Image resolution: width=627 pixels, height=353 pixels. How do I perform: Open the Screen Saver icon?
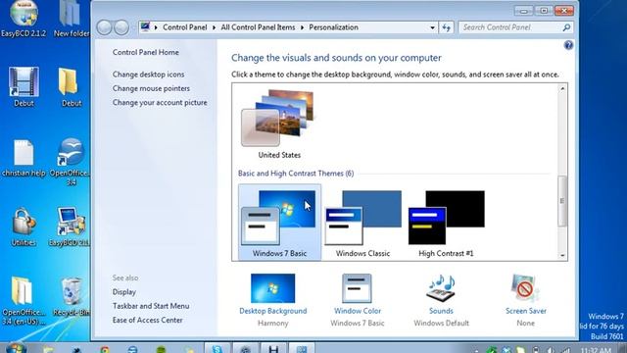[x=525, y=288]
